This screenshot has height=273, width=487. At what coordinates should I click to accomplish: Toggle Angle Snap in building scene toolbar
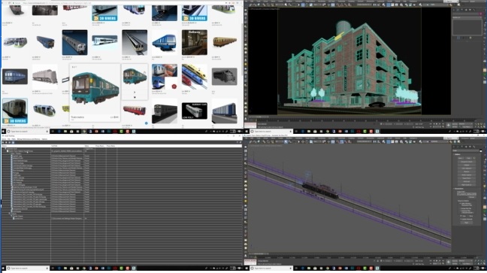(342, 5)
